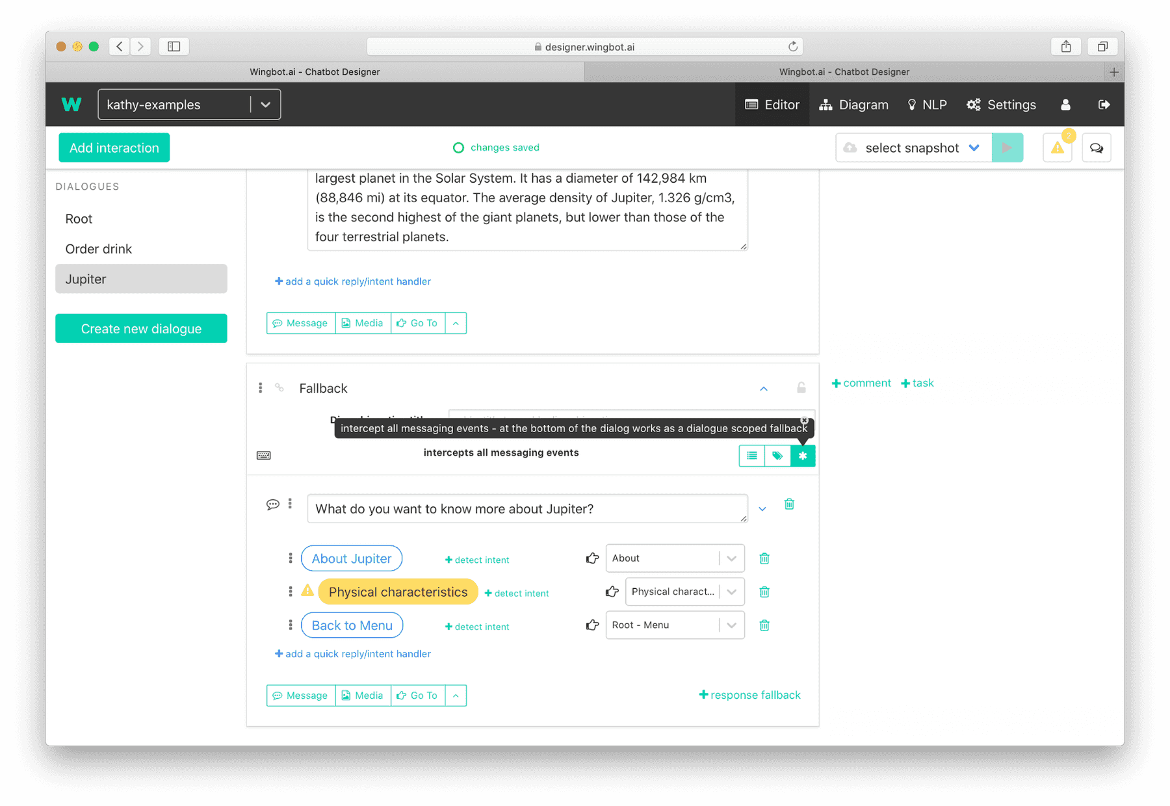Toggle the tag intercept option
Image resolution: width=1170 pixels, height=806 pixels.
pos(777,456)
